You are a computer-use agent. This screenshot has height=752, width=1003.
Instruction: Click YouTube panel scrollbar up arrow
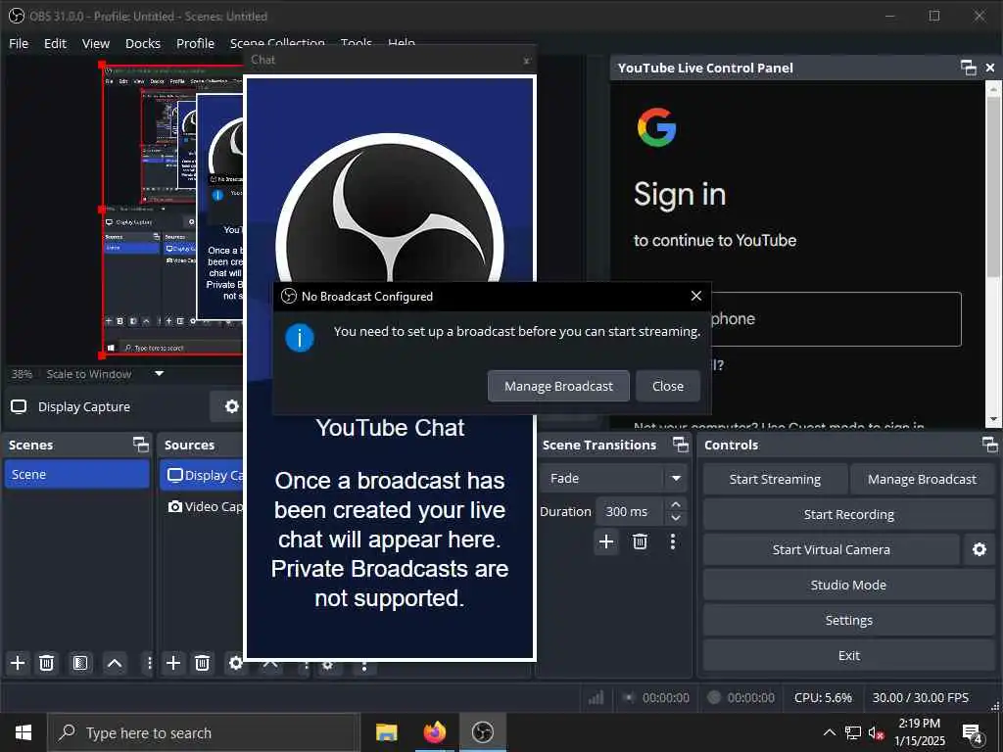click(993, 89)
